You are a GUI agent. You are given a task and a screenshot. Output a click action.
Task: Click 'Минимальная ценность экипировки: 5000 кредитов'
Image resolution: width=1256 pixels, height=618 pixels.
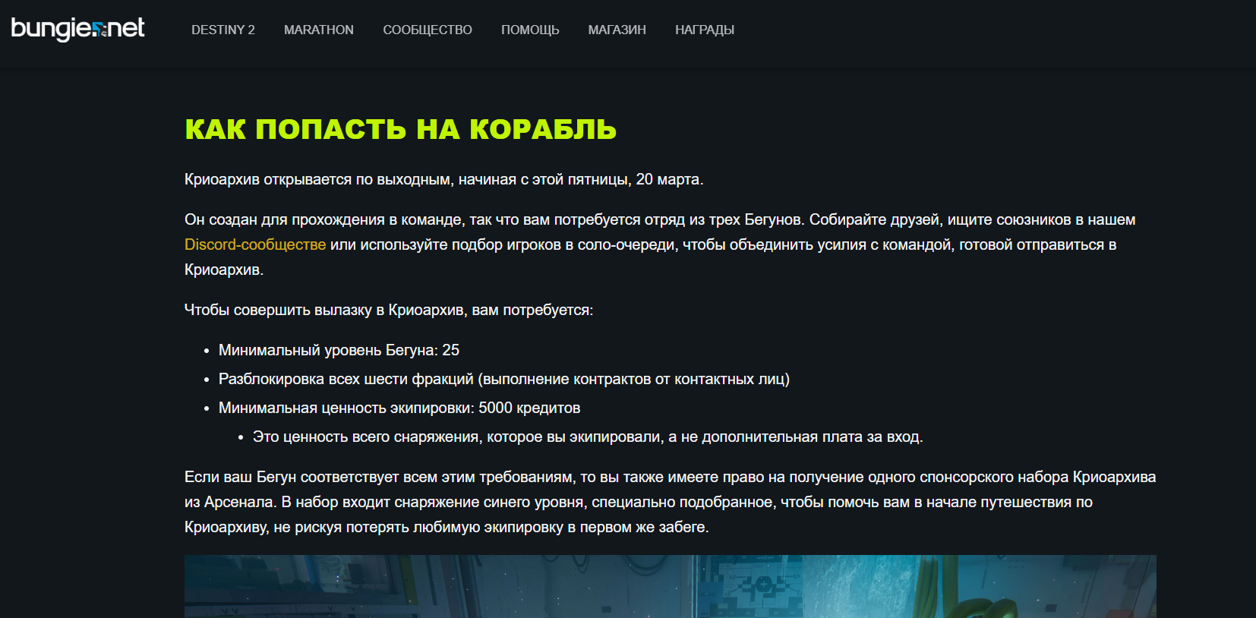(x=399, y=408)
